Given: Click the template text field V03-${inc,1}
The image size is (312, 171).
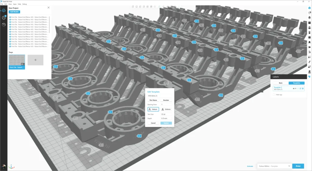Looking at the screenshot, I should (x=160, y=96).
